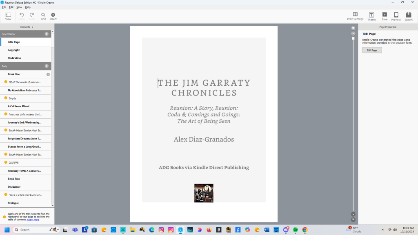Open Spotify from the taskbar
Image resolution: width=418 pixels, height=235 pixels.
click(x=295, y=230)
